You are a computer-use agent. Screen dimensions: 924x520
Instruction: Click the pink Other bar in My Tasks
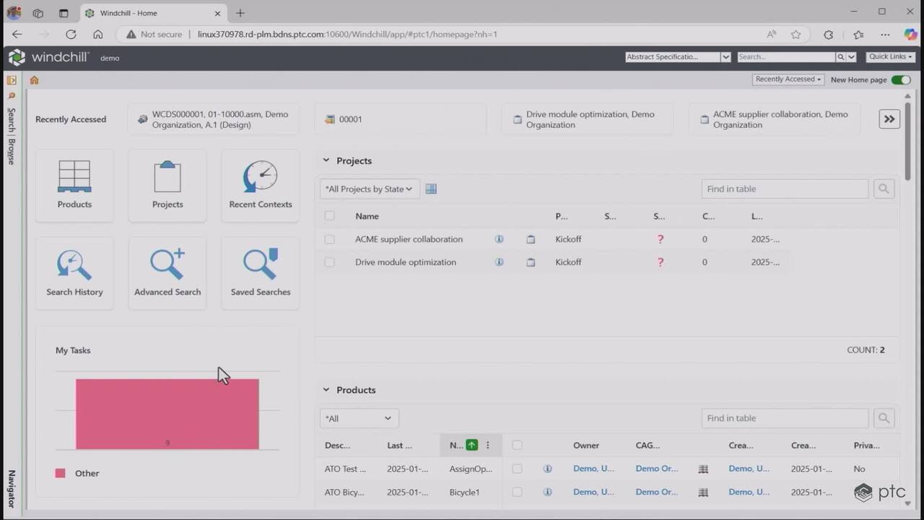(167, 414)
